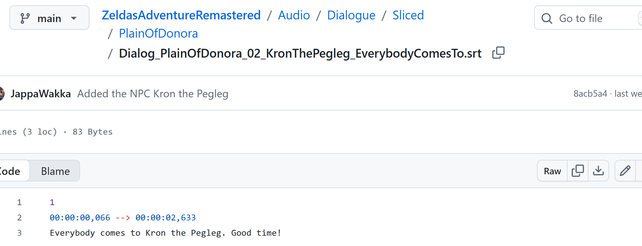Expand the branch selector caret arrow
This screenshot has width=642, height=246.
tap(74, 18)
